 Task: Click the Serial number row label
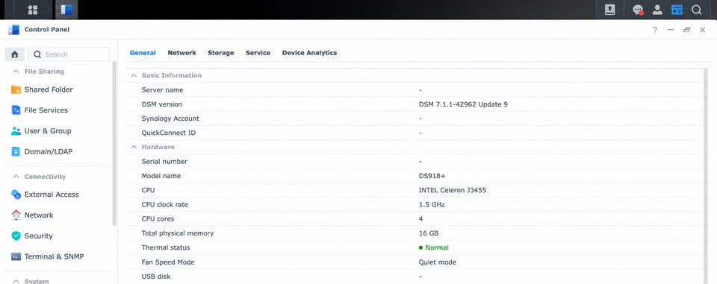pos(164,162)
